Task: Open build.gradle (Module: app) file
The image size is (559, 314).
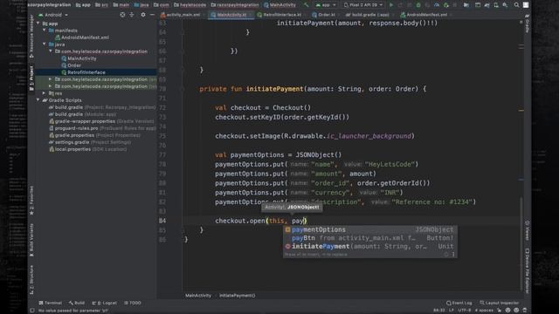Action: coord(82,114)
